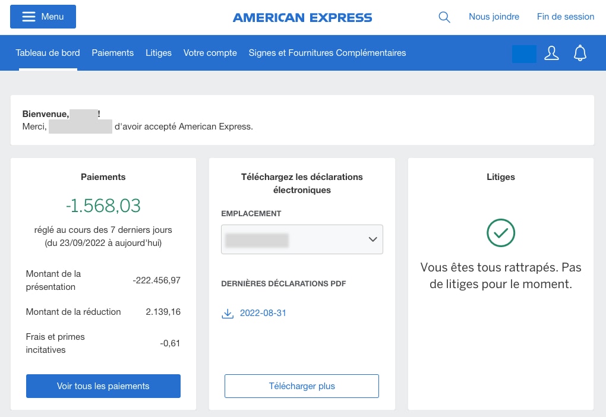Click the Télécharger plus button
606x417 pixels.
click(301, 386)
